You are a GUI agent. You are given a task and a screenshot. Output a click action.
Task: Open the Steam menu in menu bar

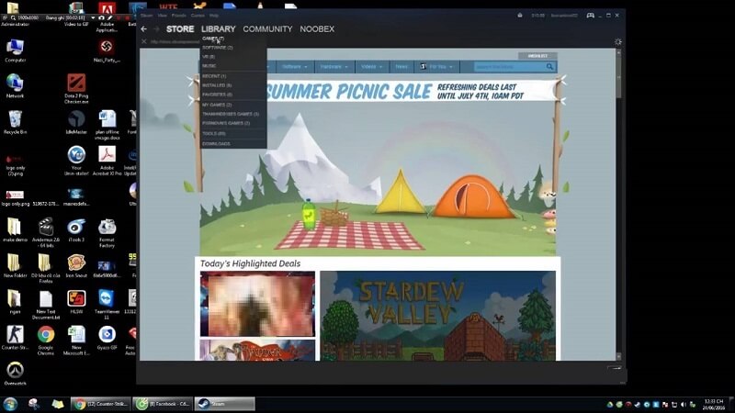tap(147, 16)
